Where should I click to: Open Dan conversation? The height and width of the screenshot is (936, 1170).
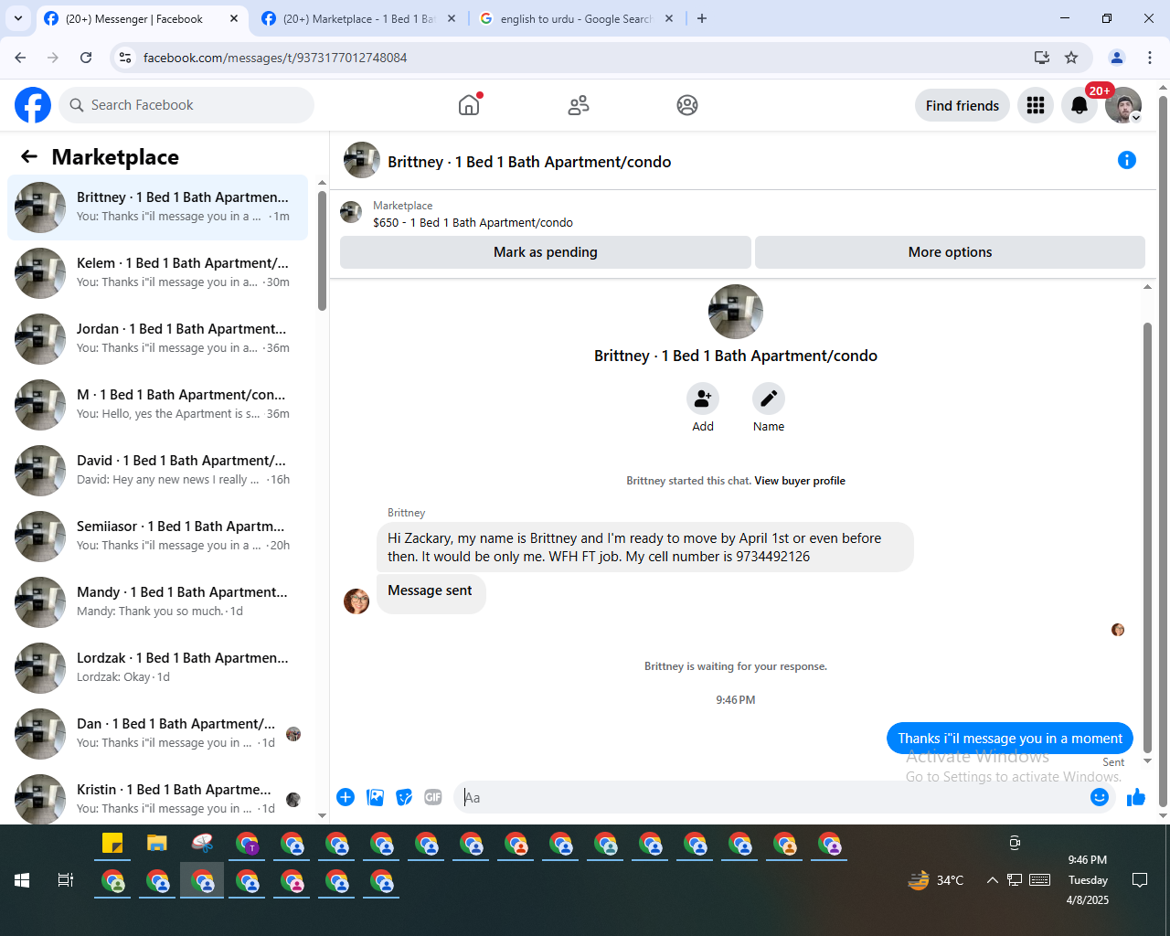click(158, 734)
